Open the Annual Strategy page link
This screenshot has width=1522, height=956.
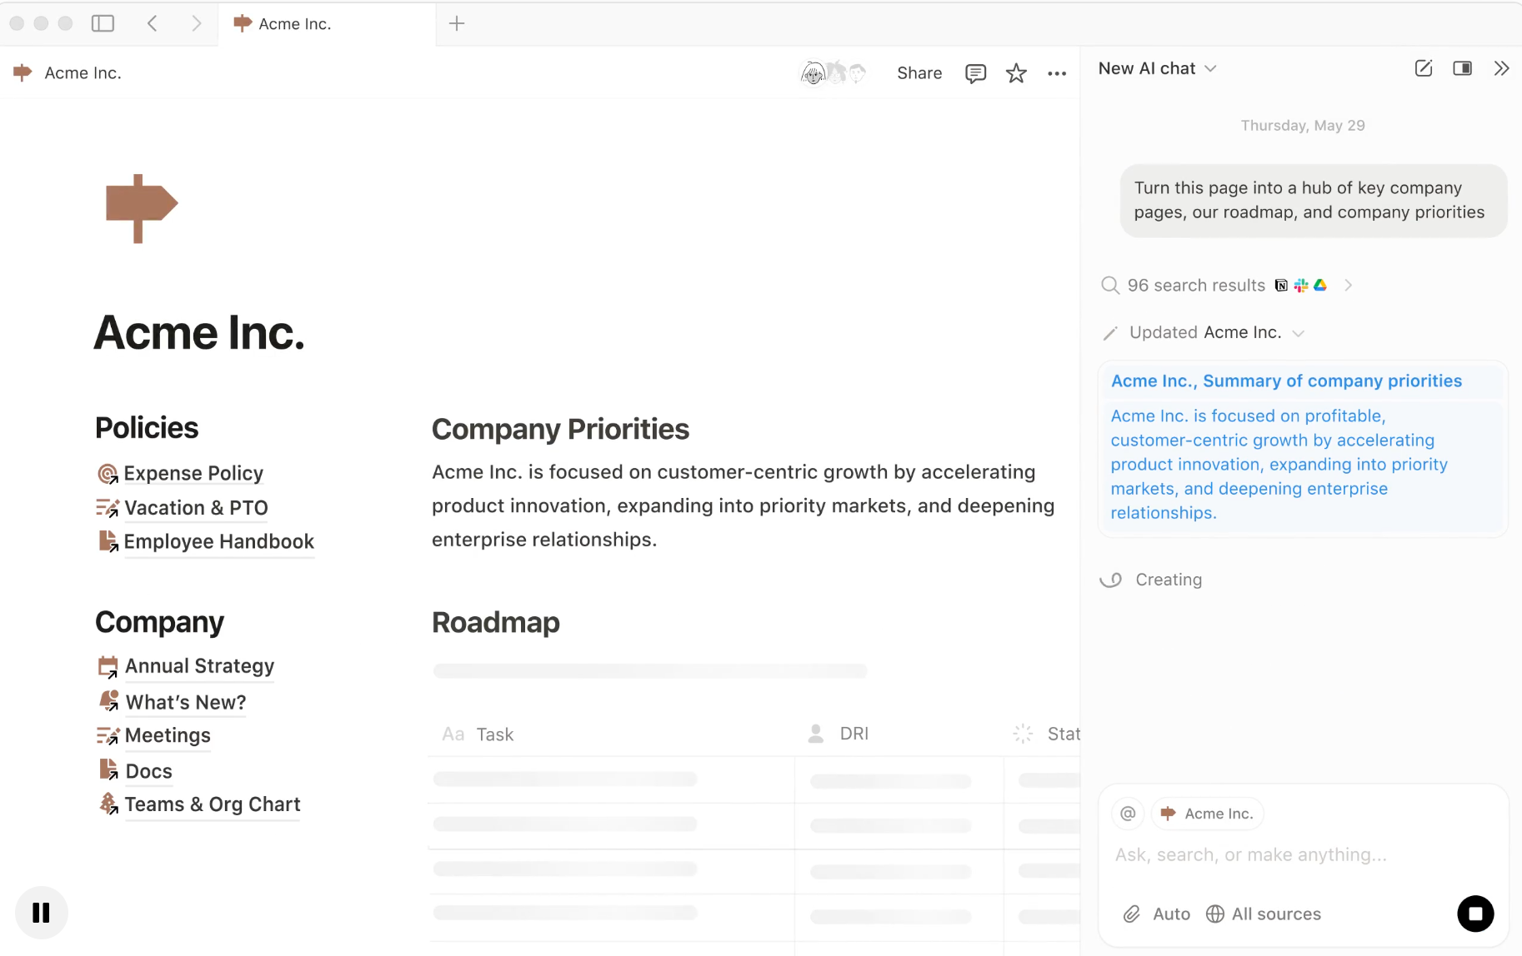pos(199,666)
